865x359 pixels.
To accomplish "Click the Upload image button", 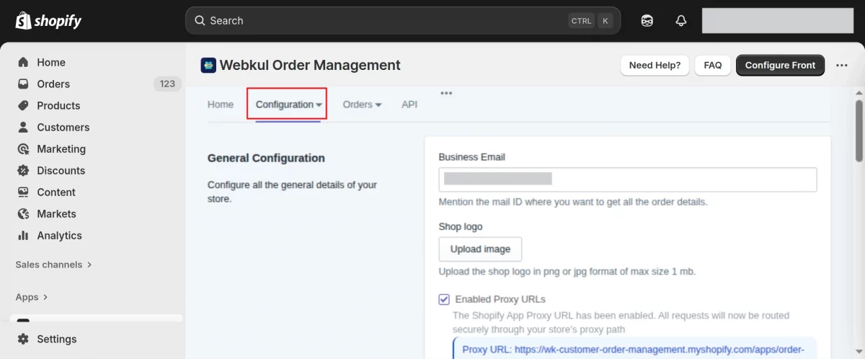I will [x=480, y=249].
